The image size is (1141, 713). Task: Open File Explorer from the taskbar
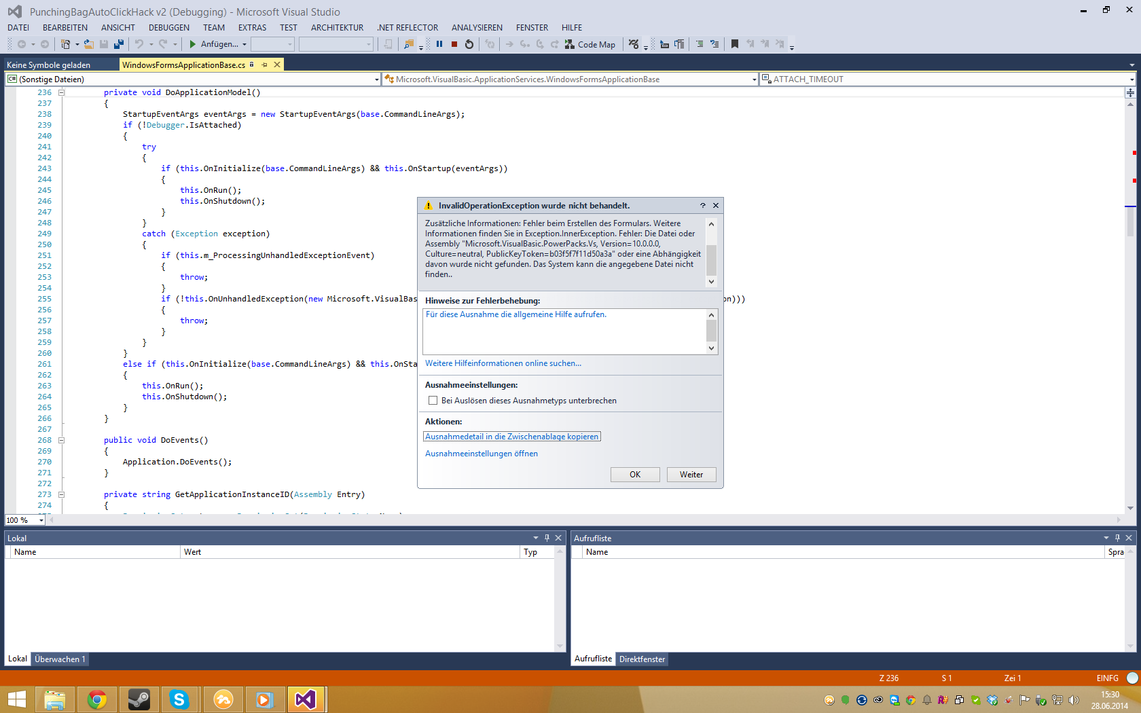coord(55,699)
